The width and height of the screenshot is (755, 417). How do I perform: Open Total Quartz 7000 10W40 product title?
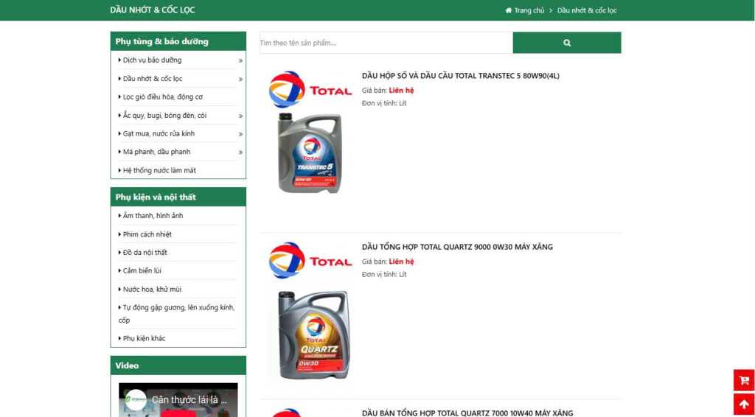[467, 413]
